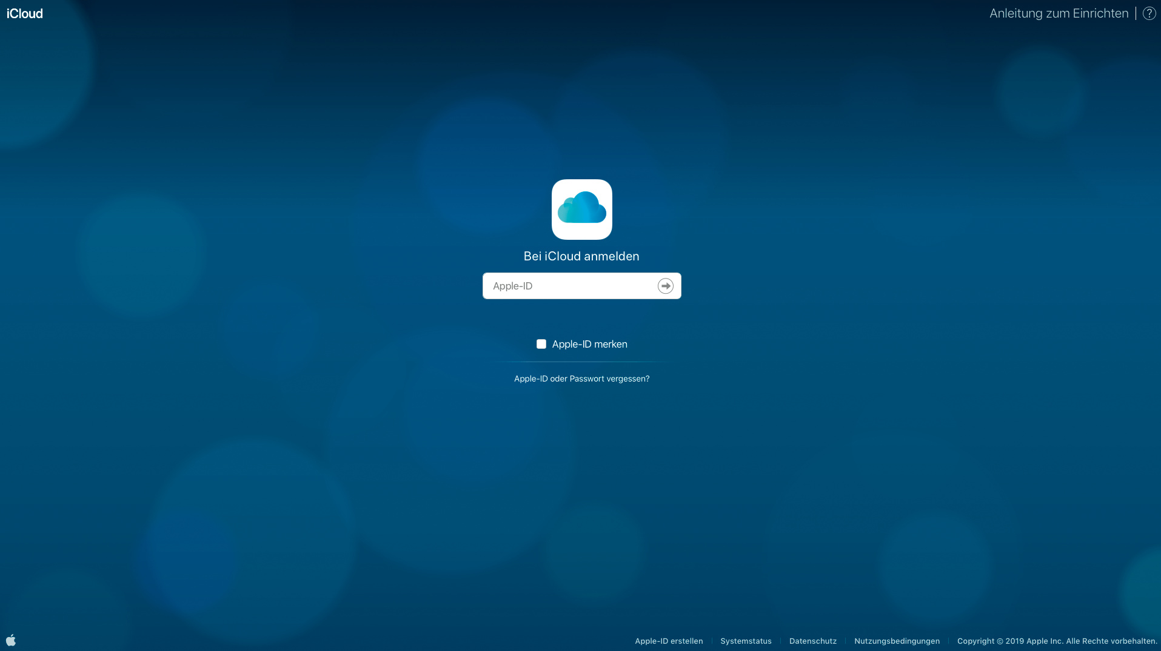This screenshot has width=1161, height=651.
Task: Click the sign-in arrow button
Action: [x=665, y=286]
